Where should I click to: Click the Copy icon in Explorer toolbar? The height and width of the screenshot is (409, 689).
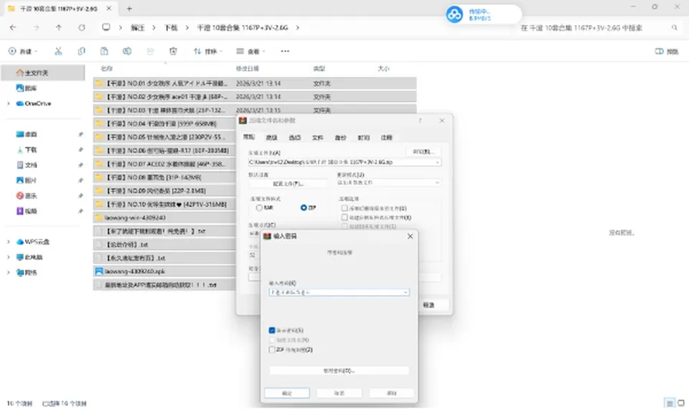pos(81,52)
